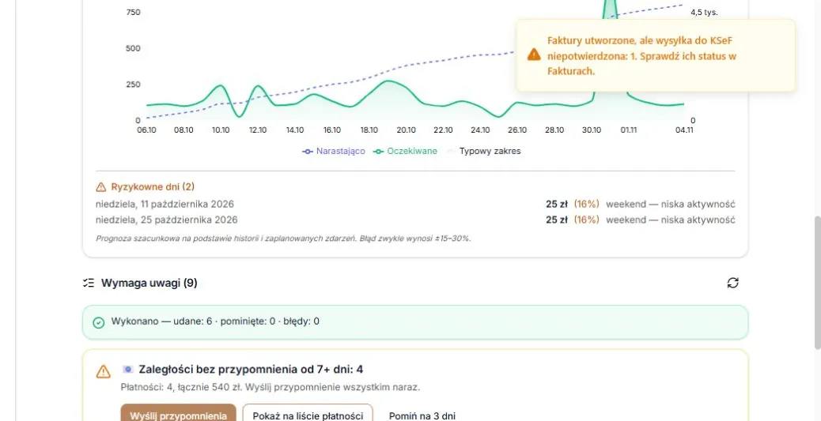The image size is (821, 421).
Task: Click the row niedziela, 11 października 2026
Action: (415, 204)
